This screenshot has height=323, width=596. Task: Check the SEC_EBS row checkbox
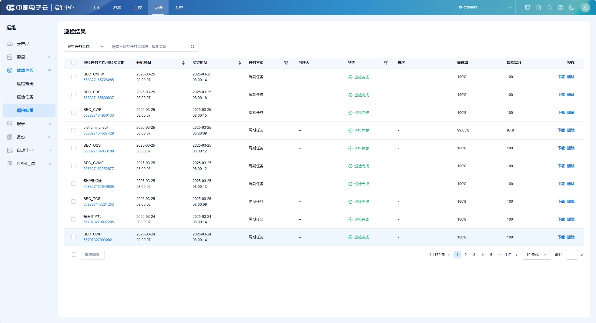coord(73,95)
